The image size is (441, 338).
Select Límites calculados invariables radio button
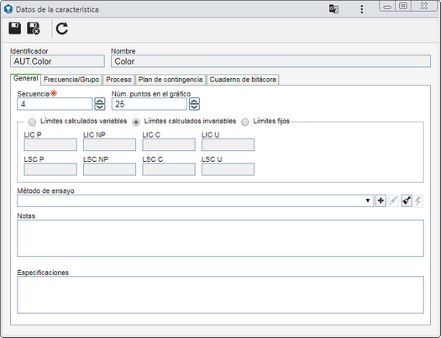[x=136, y=122]
